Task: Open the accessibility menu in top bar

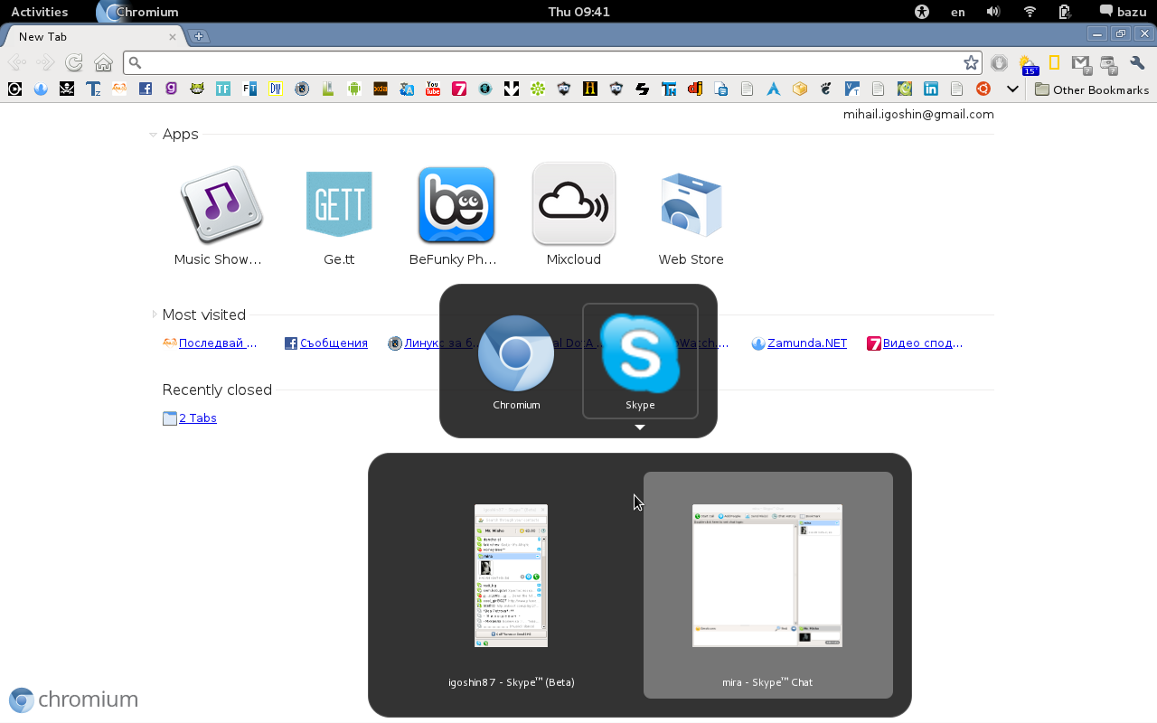Action: pyautogui.click(x=922, y=12)
